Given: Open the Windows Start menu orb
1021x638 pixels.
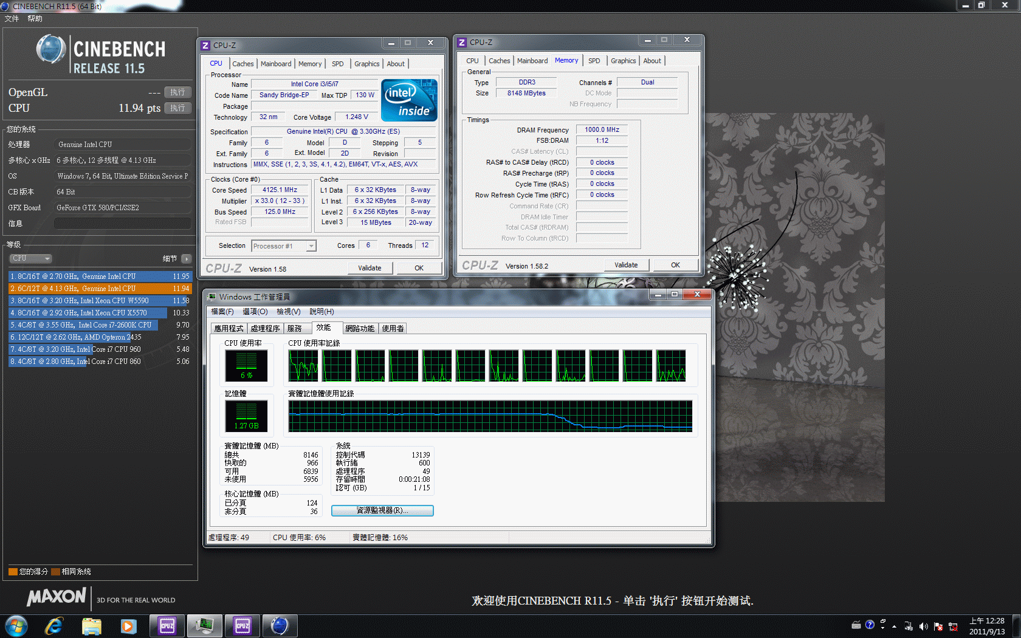Looking at the screenshot, I should click(x=16, y=625).
